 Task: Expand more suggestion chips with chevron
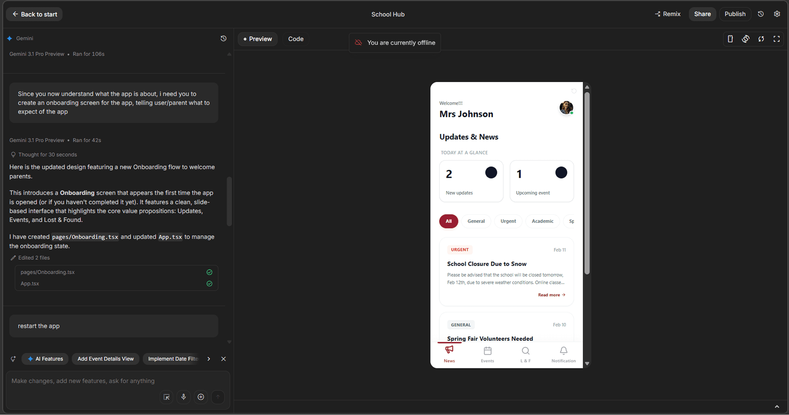point(209,359)
